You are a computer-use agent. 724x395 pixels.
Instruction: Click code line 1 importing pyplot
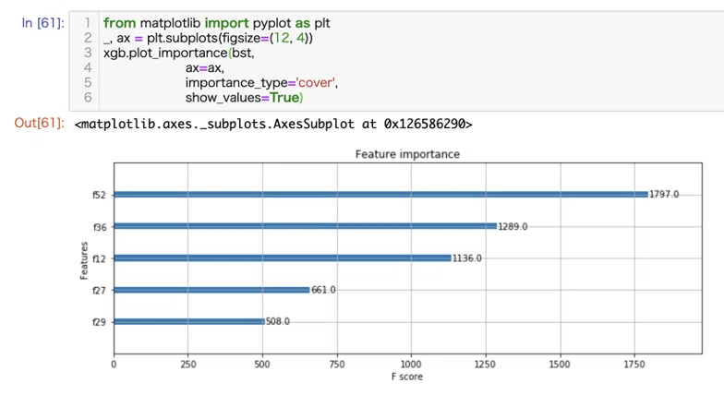point(216,23)
